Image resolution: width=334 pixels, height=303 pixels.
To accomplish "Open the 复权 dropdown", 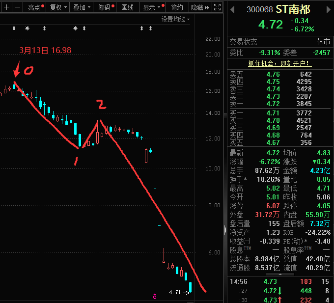I will (x=58, y=7).
